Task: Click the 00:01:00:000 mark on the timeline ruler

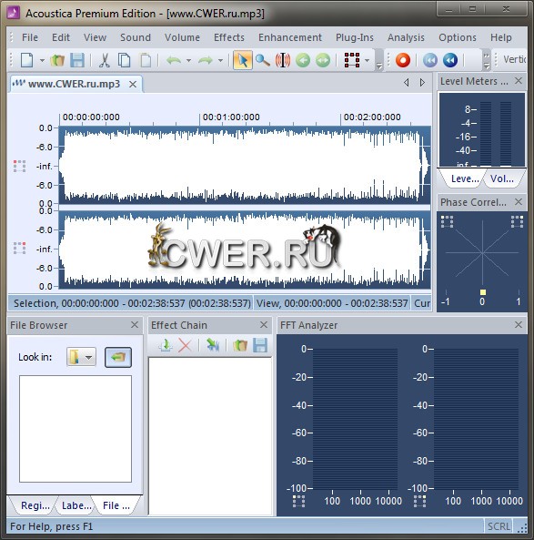Action: tap(231, 117)
